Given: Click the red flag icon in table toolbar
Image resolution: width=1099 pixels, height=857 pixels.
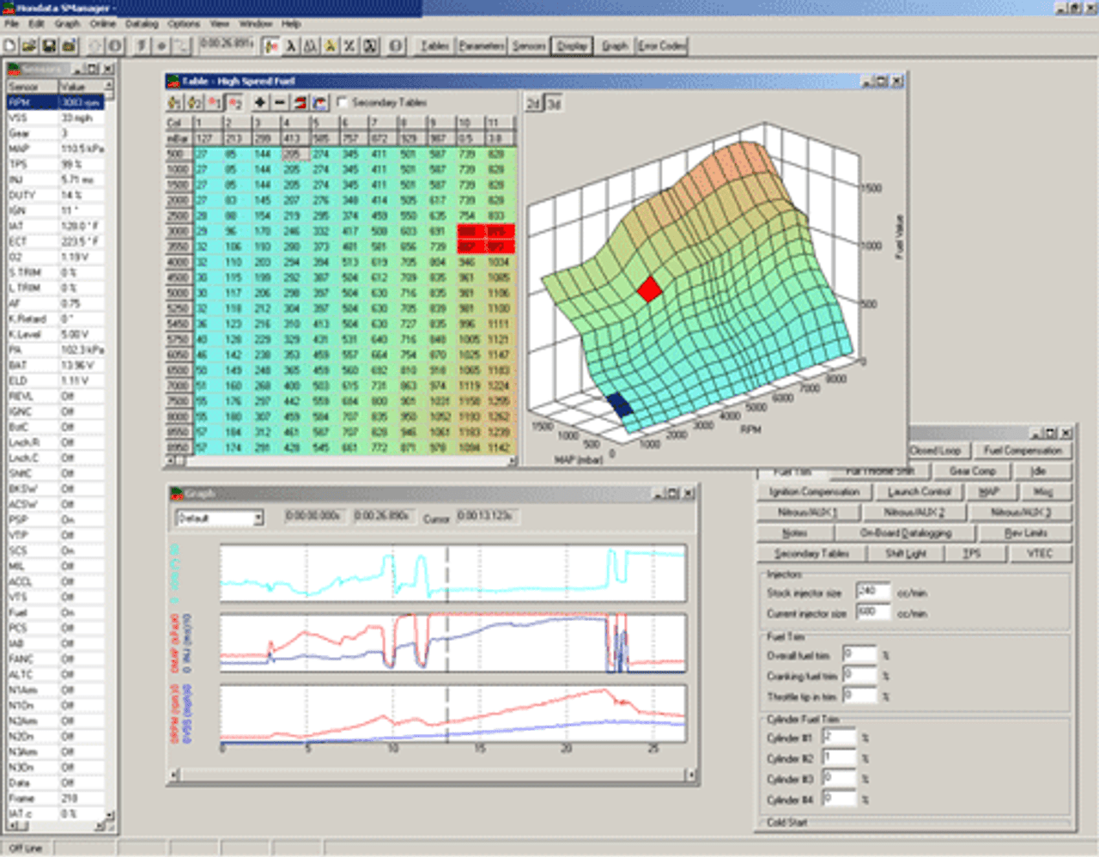Looking at the screenshot, I should pos(301,103).
